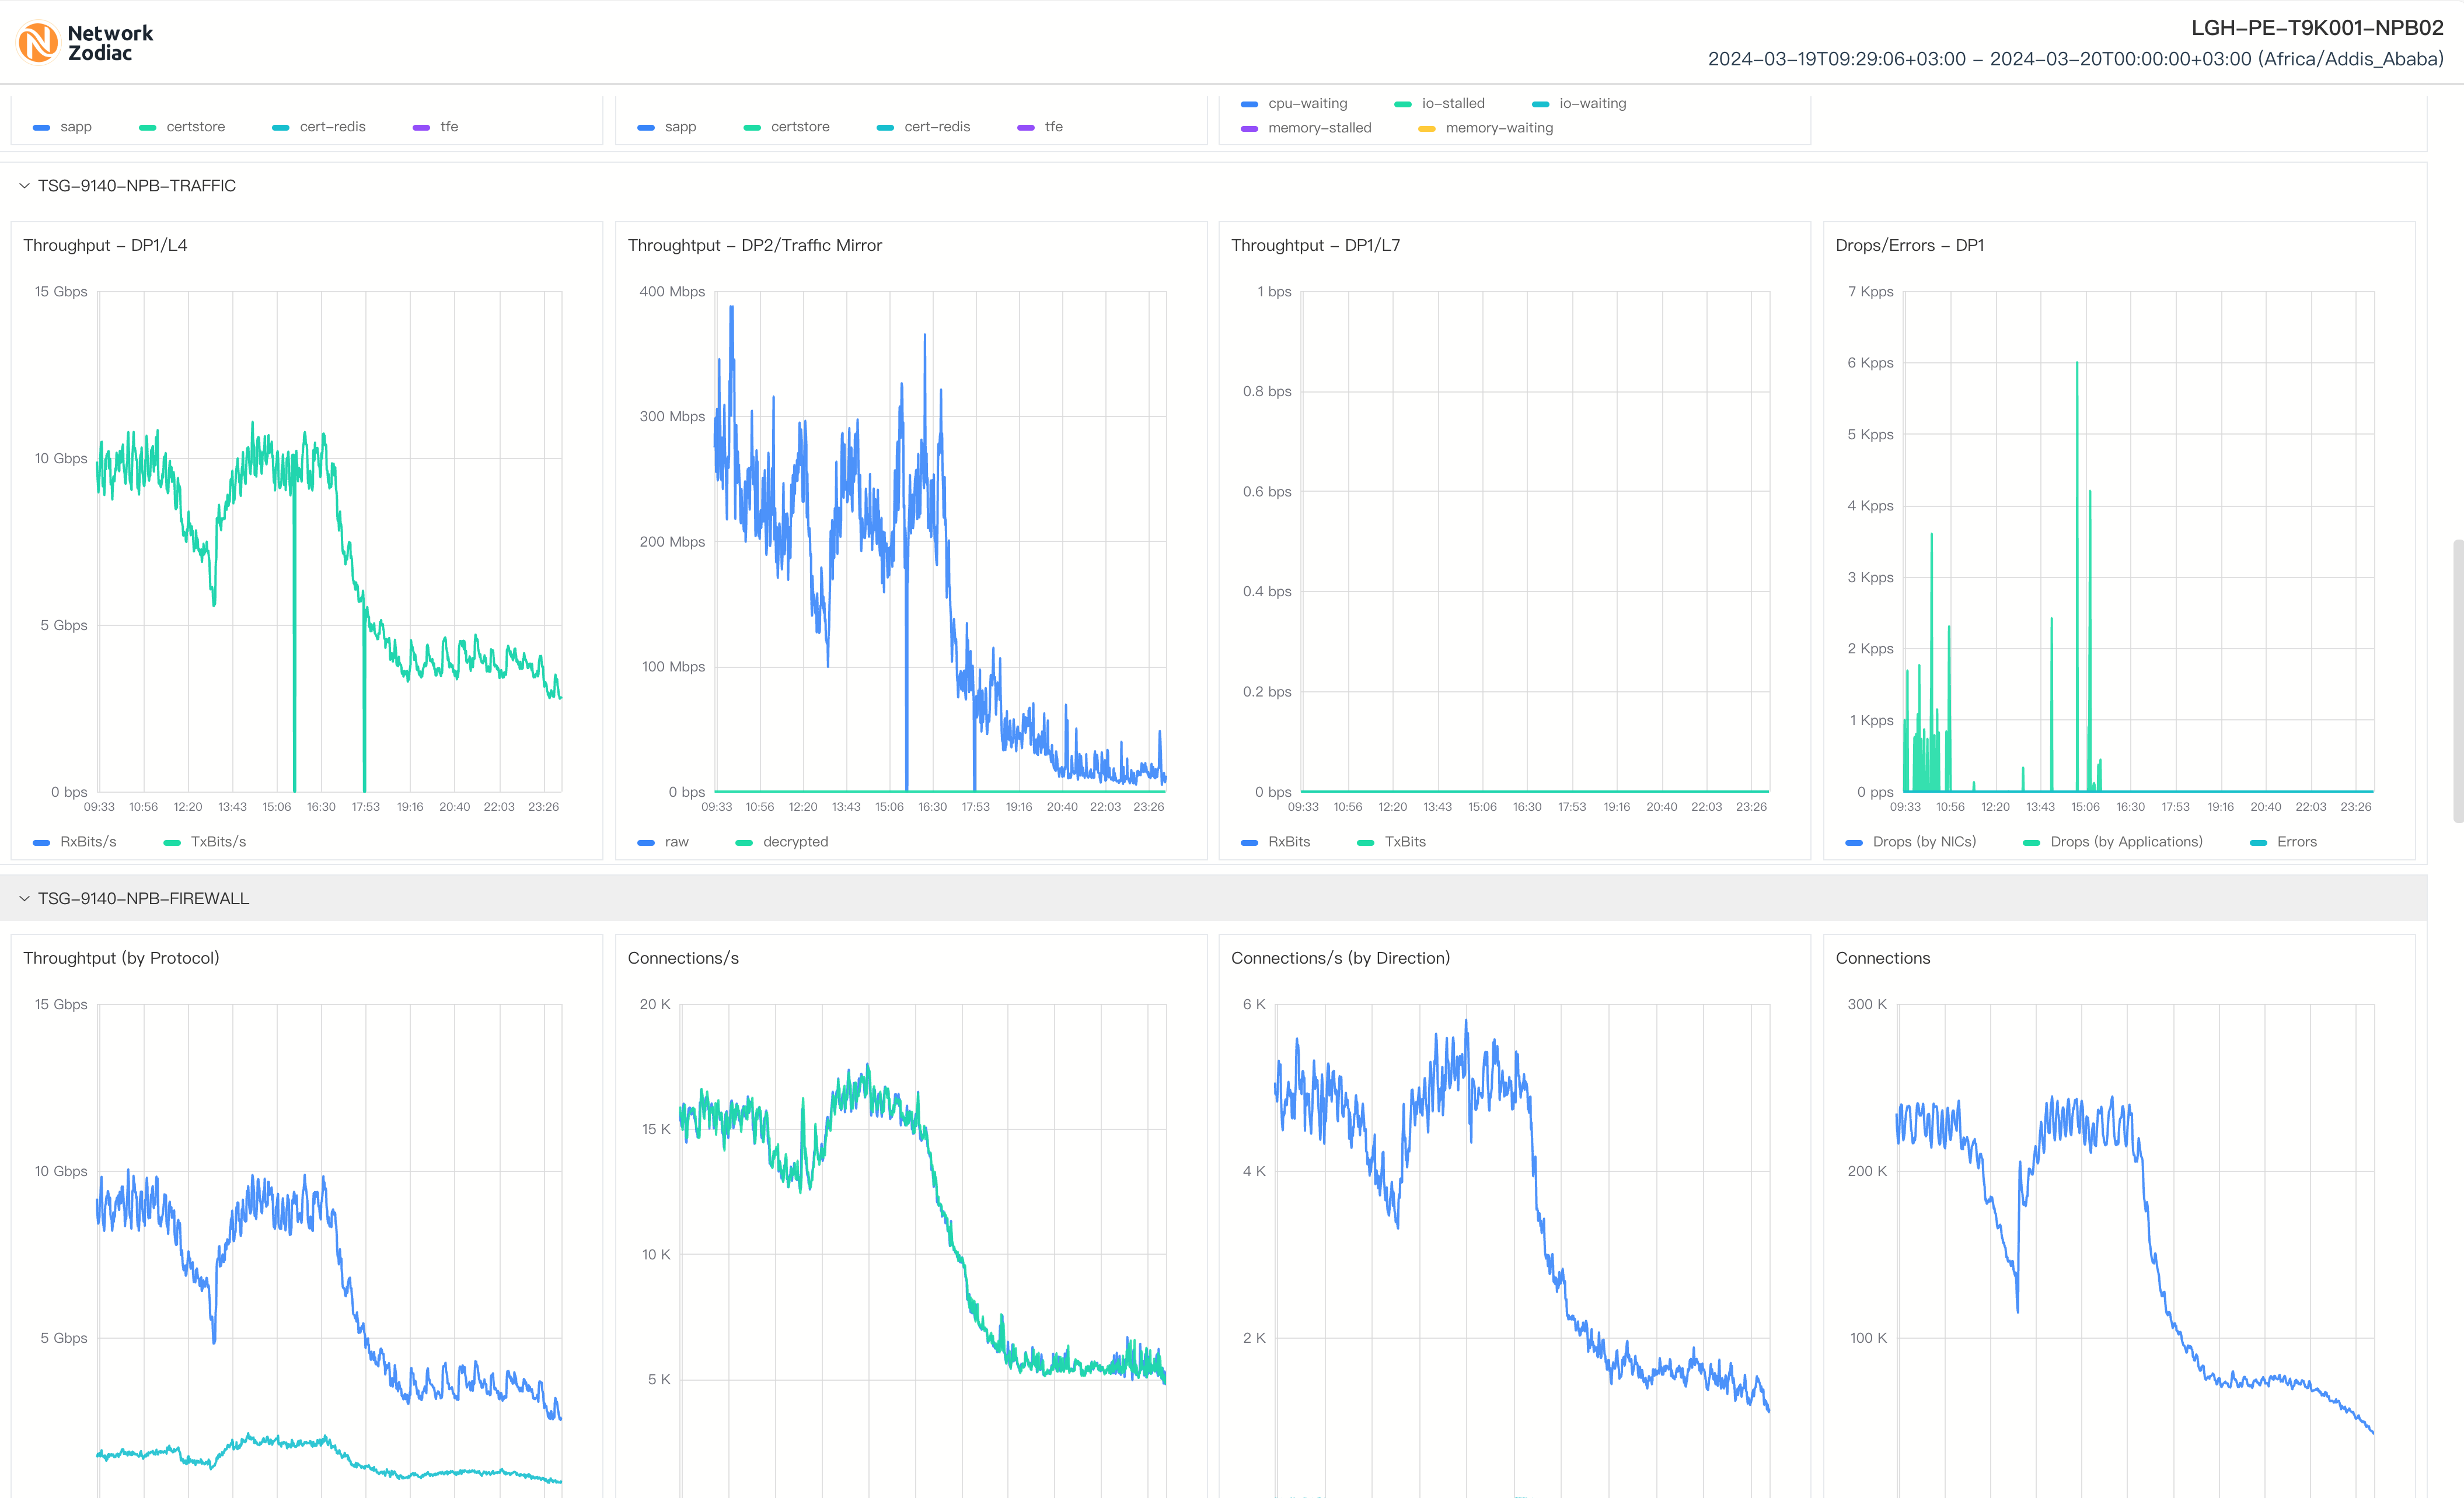Click the decrypted legend color swatch
The image size is (2464, 1498).
click(744, 842)
